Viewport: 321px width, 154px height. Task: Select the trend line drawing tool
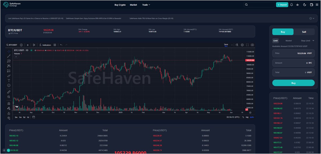point(9,56)
